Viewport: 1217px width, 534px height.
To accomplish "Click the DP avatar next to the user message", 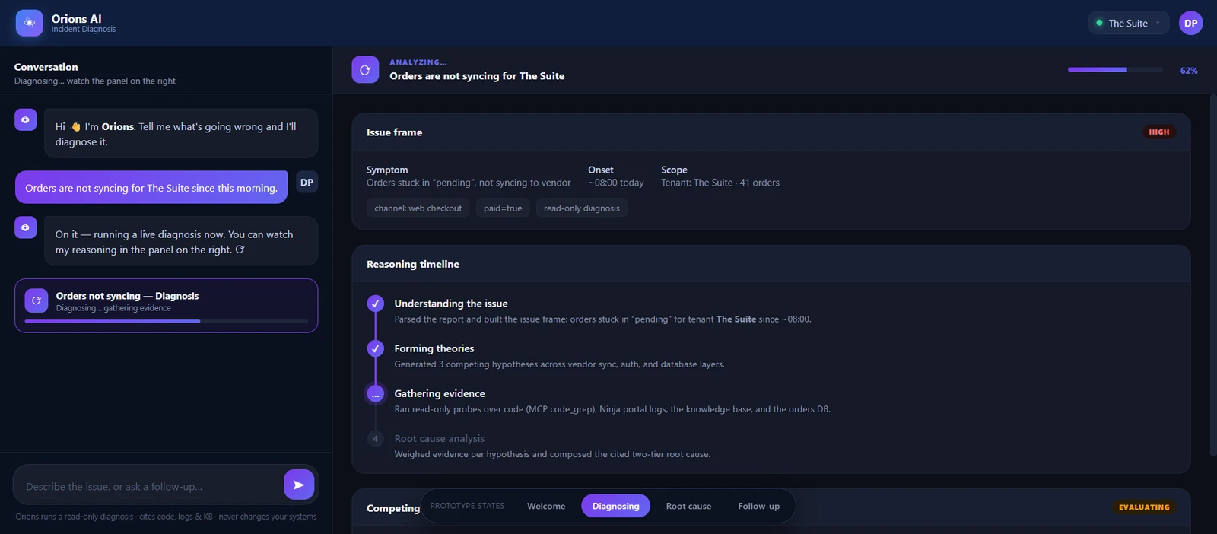I will tap(307, 182).
